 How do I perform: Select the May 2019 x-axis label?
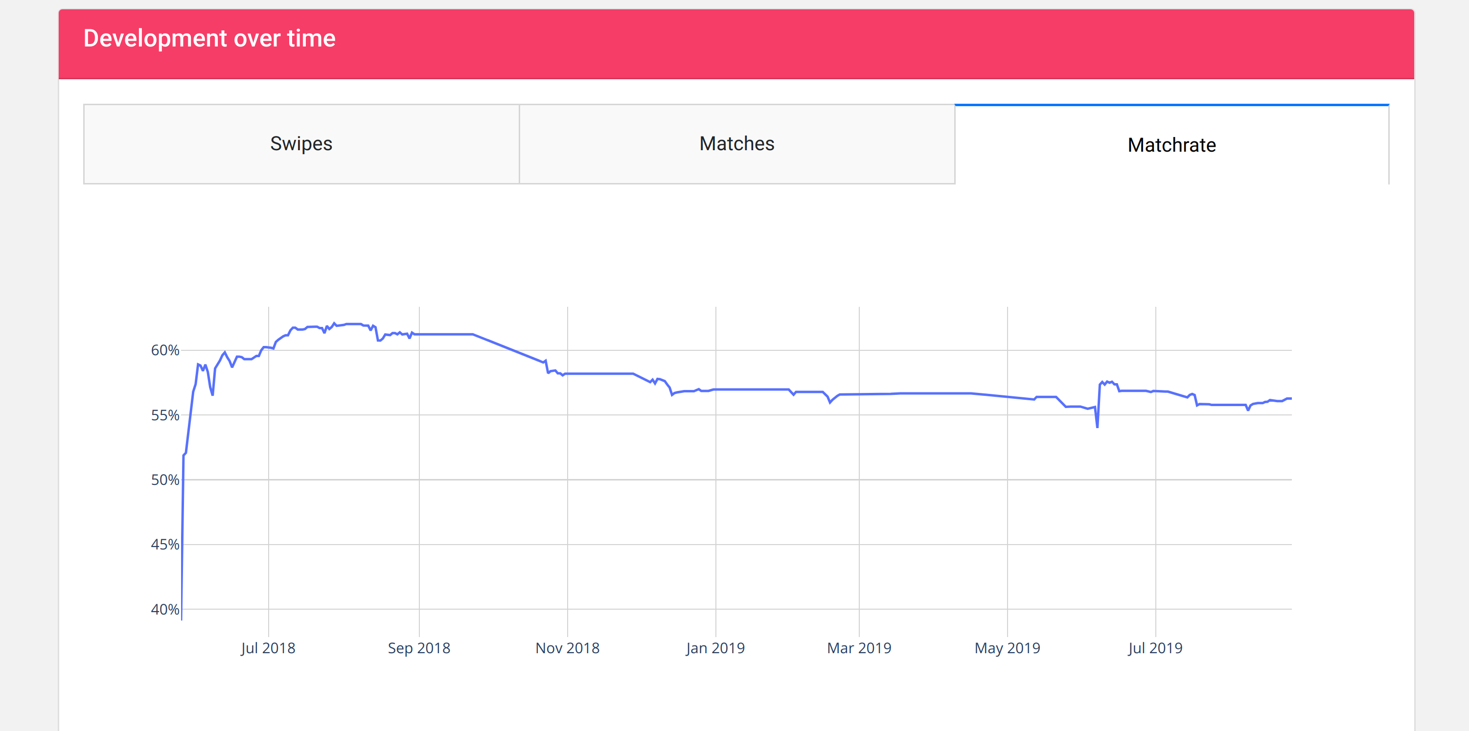point(1007,648)
